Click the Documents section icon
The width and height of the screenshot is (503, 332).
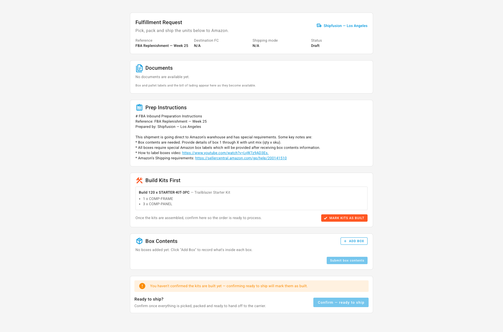[139, 68]
